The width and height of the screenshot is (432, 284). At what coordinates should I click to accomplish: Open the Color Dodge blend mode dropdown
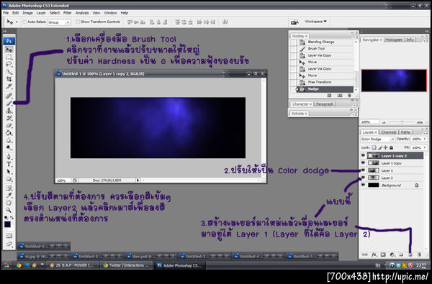click(377, 139)
